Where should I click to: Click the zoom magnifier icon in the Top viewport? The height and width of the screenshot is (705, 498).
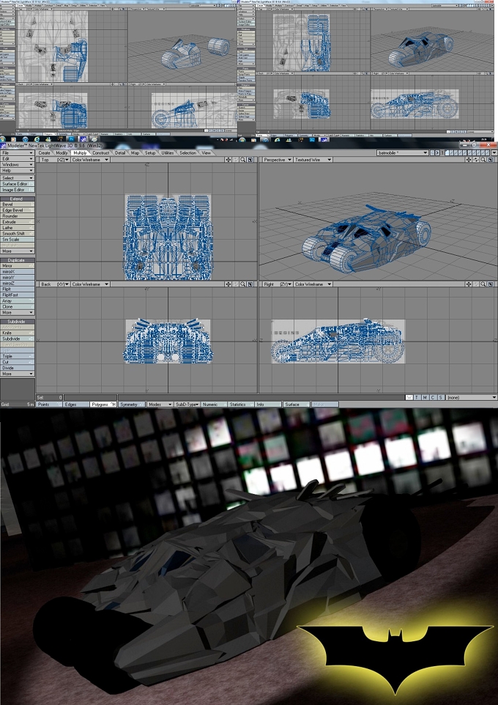pyautogui.click(x=242, y=160)
